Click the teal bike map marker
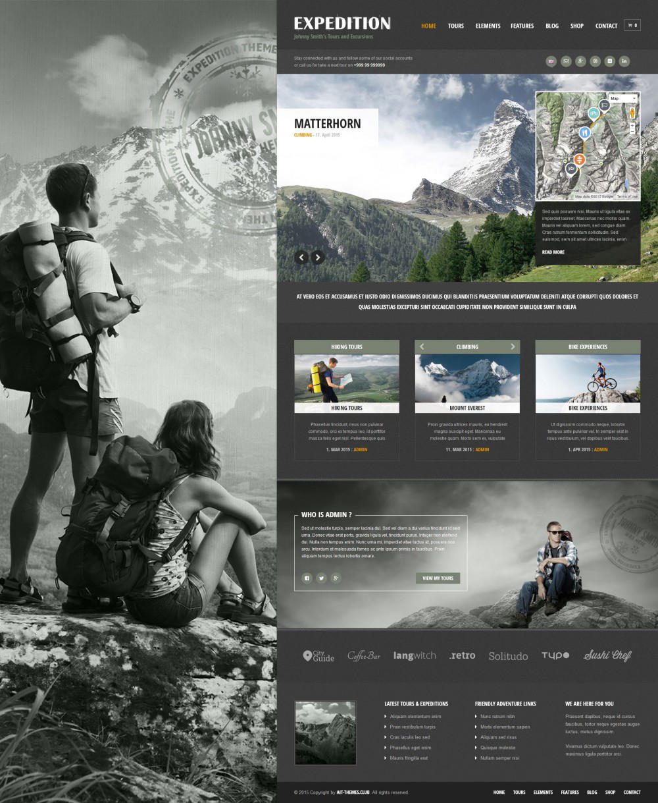 click(x=594, y=113)
